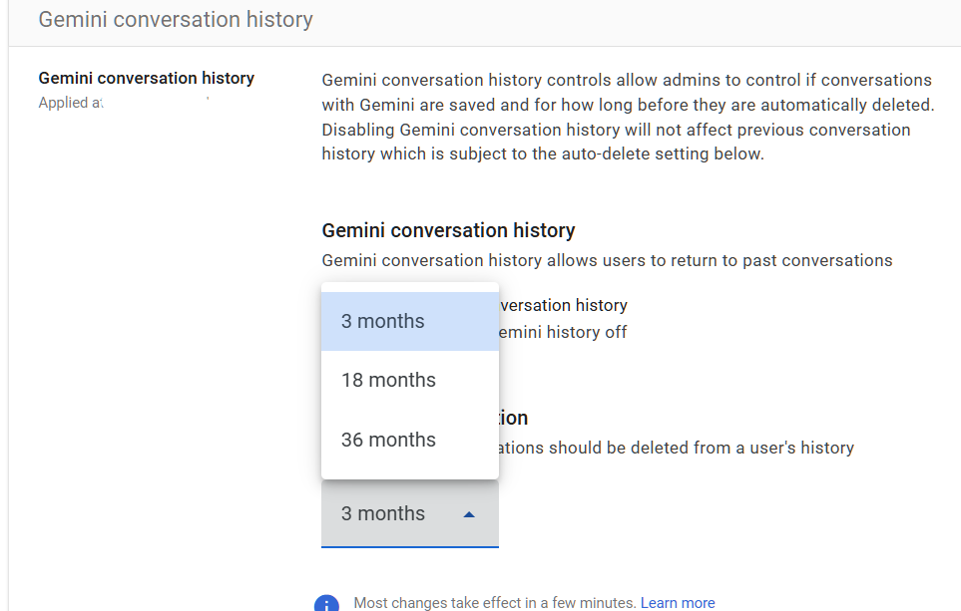Image resolution: width=961 pixels, height=611 pixels.
Task: Select 36 months from the retention list
Action: tap(387, 440)
